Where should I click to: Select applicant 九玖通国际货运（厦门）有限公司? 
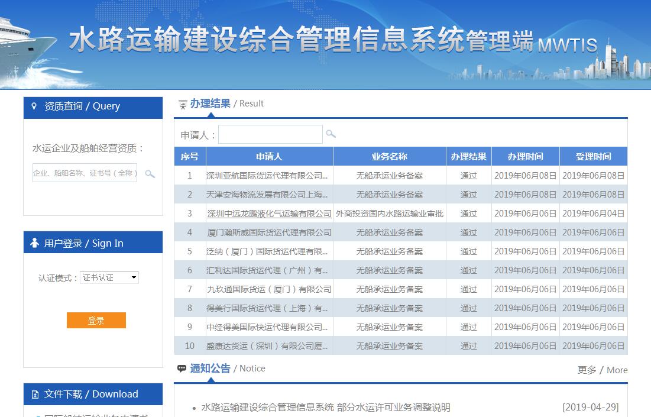click(269, 289)
